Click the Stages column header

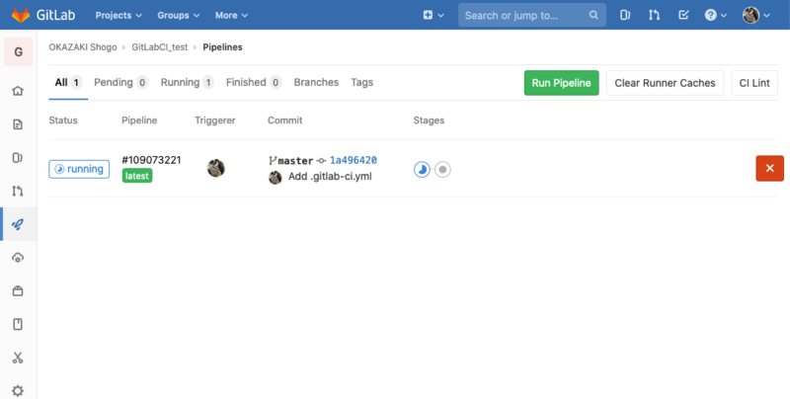click(x=429, y=120)
